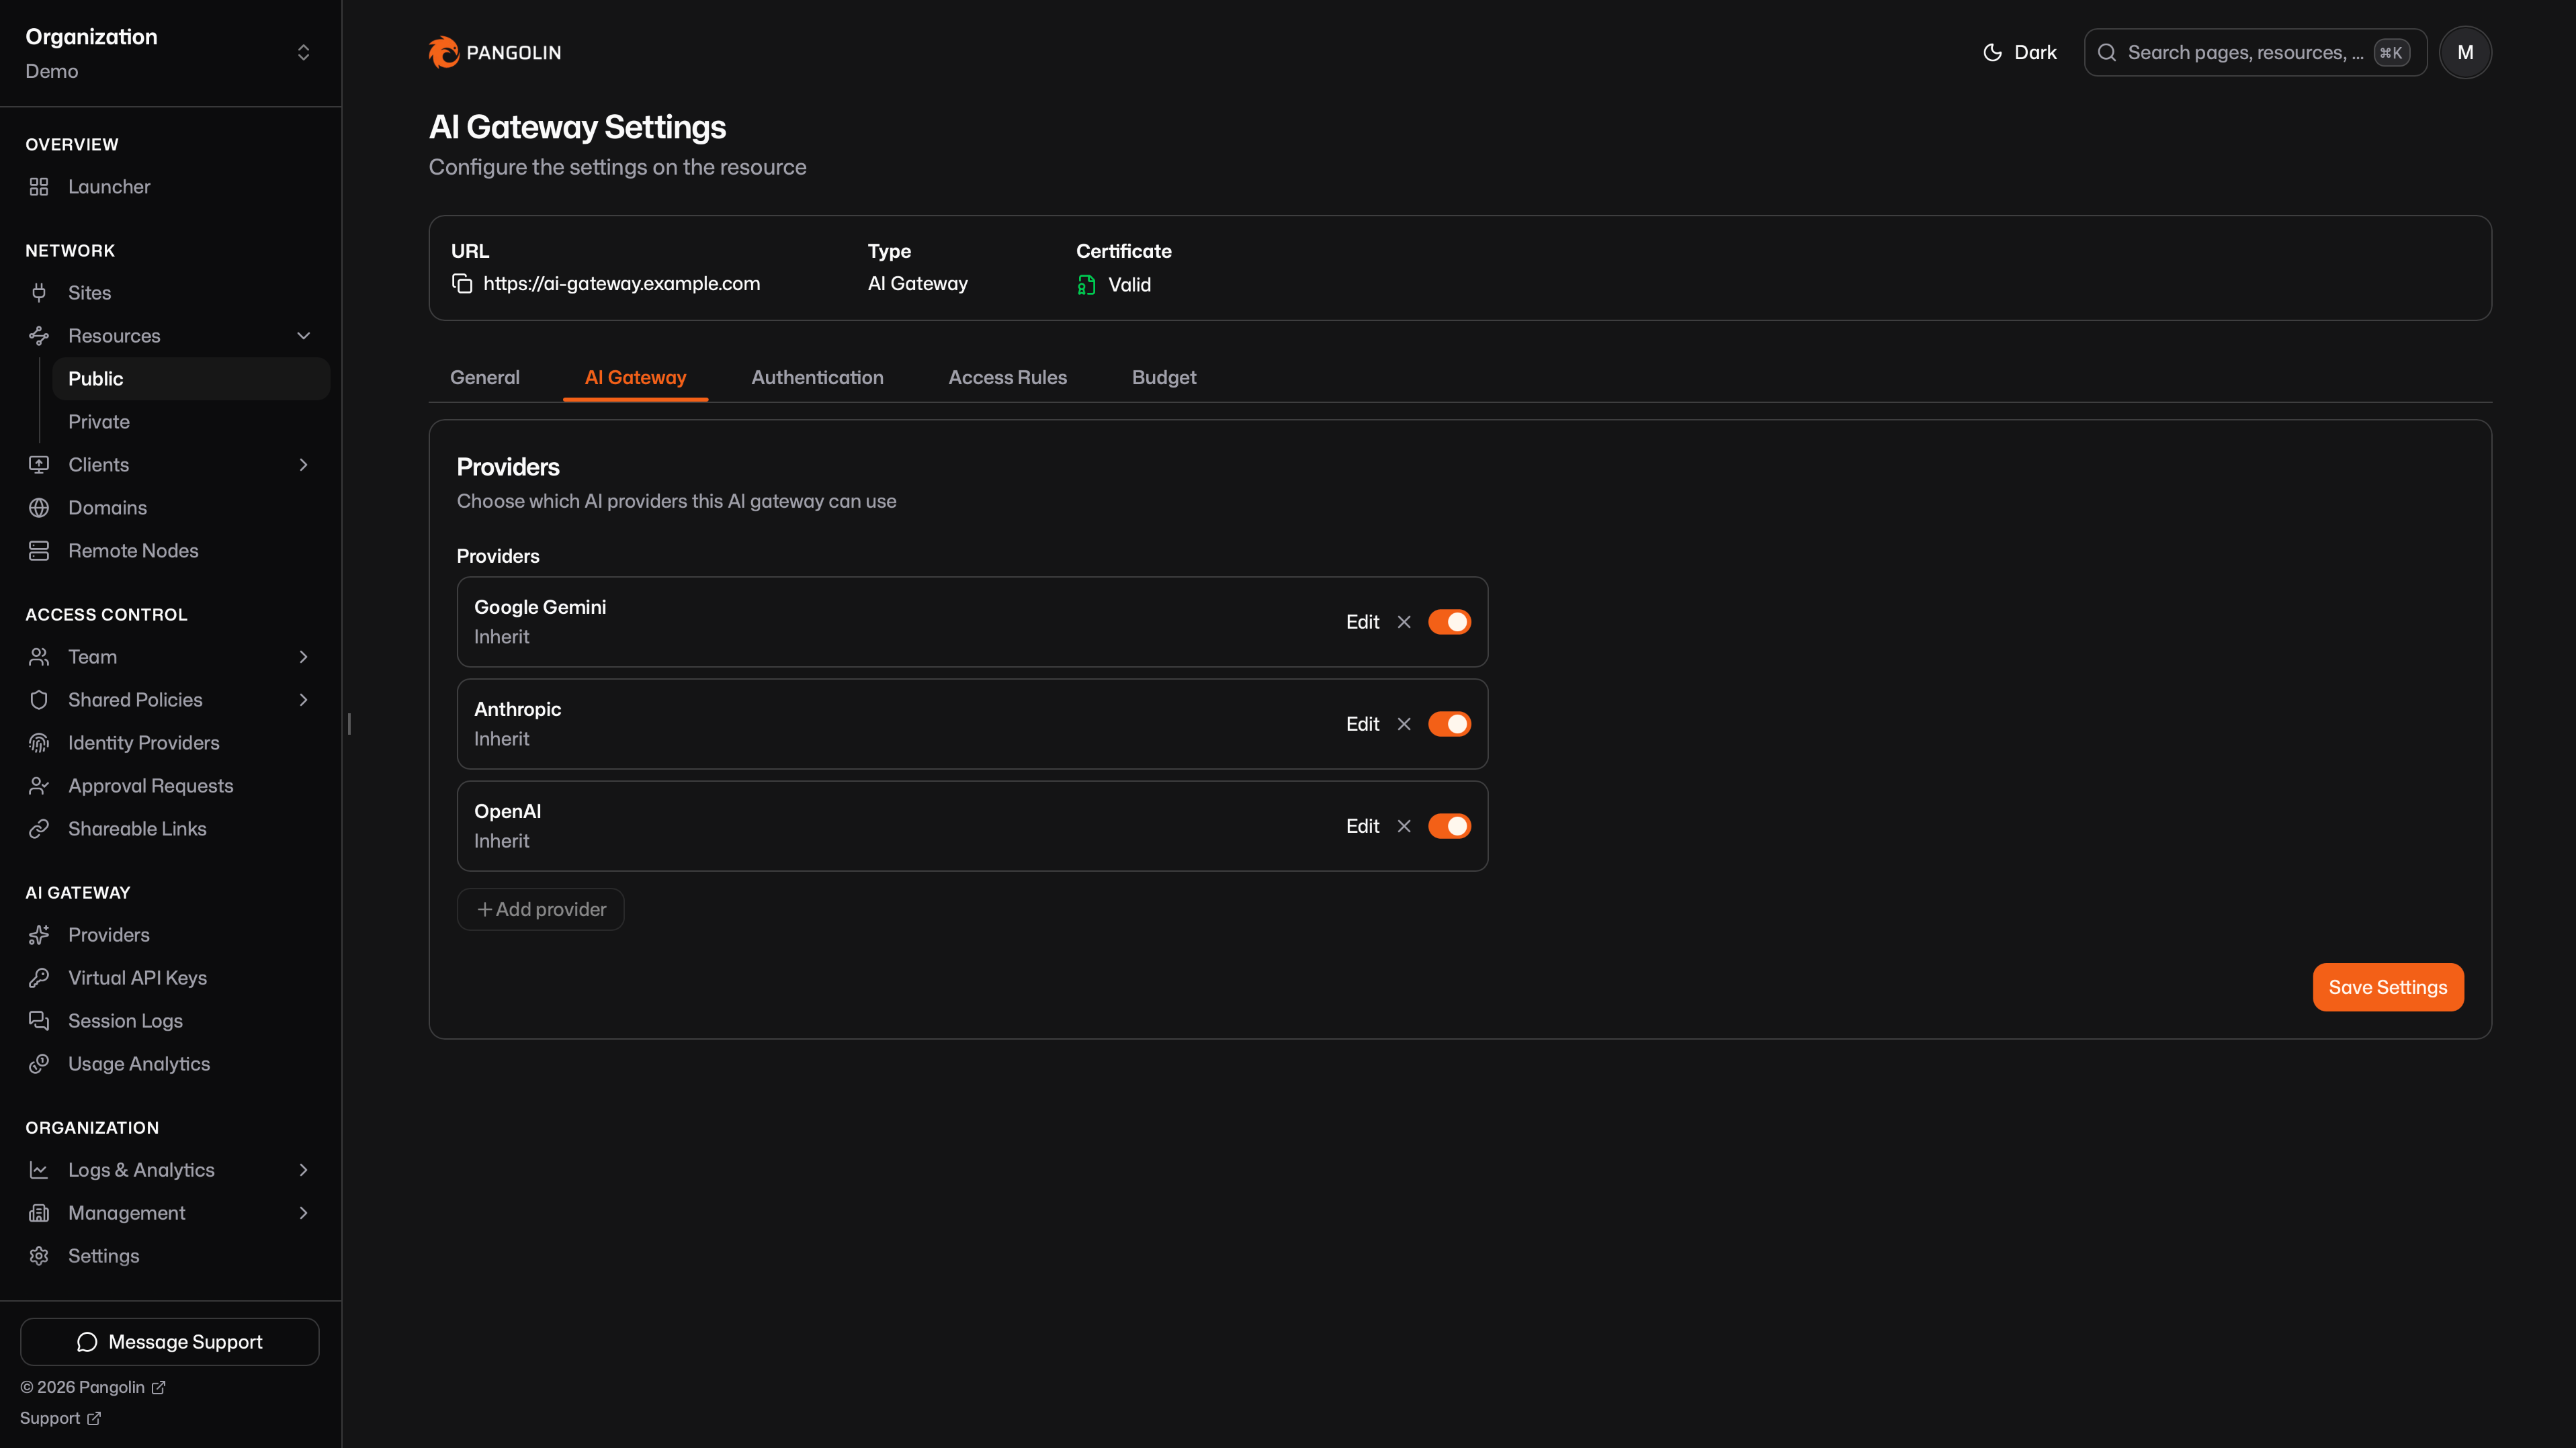This screenshot has height=1448, width=2576.
Task: Go to the Access Rules tab
Action: (x=1007, y=377)
